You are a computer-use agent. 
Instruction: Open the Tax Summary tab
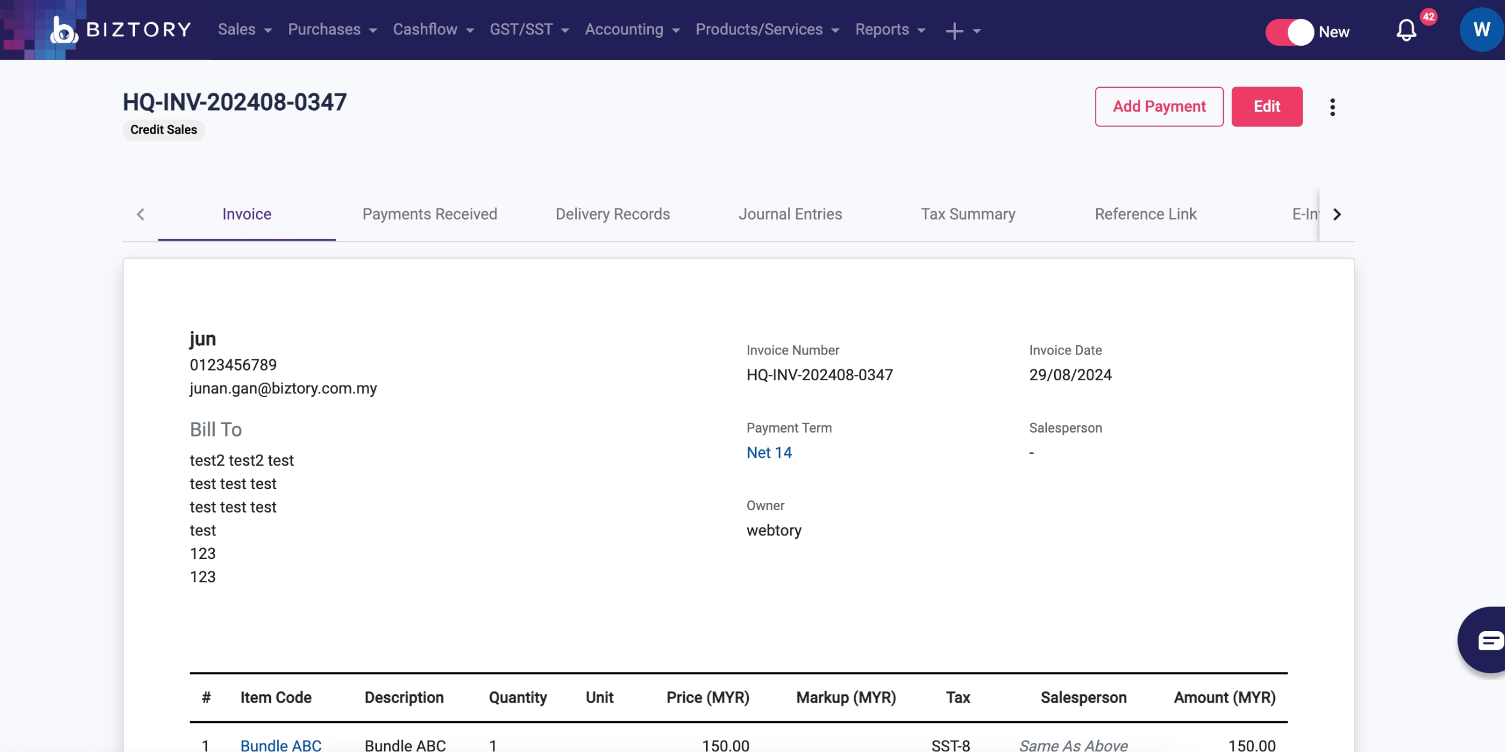tap(967, 214)
